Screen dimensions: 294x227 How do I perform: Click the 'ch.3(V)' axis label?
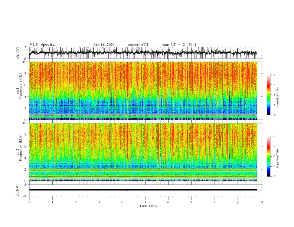pos(17,190)
